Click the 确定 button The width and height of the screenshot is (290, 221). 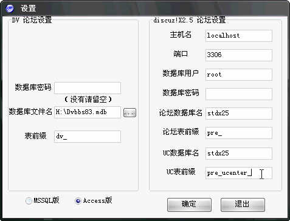click(x=189, y=205)
